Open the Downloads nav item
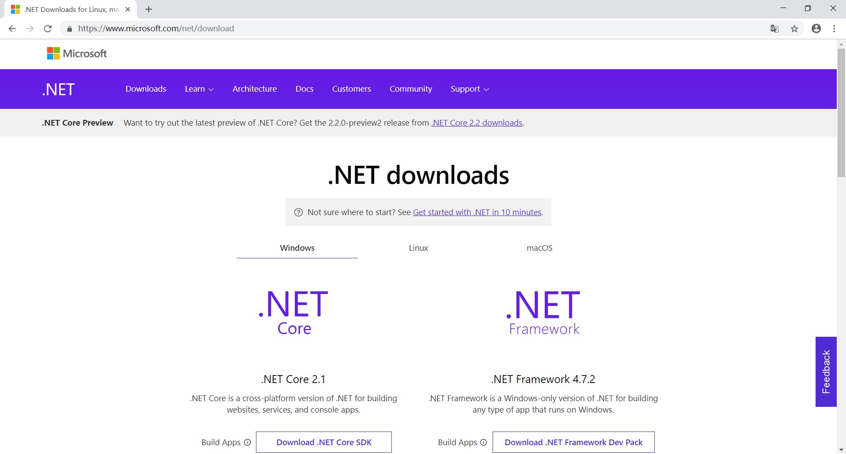 (x=146, y=89)
